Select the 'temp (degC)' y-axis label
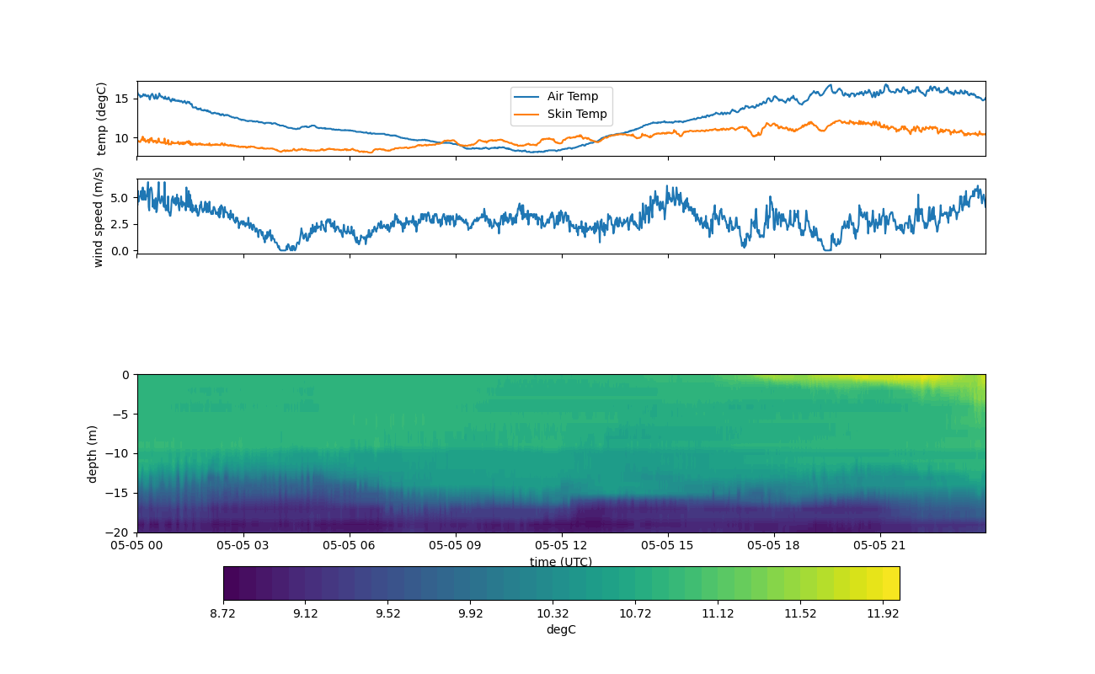Screen dimensions: 1095x674 tap(101, 119)
